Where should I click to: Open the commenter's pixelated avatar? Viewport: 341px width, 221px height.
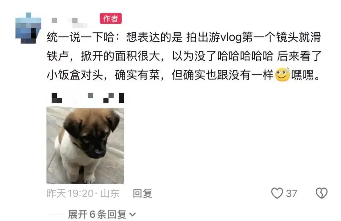tap(28, 28)
